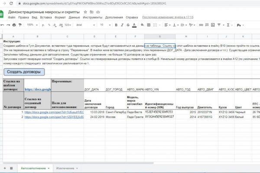Click the insert comment icon

pyautogui.click(x=207, y=25)
